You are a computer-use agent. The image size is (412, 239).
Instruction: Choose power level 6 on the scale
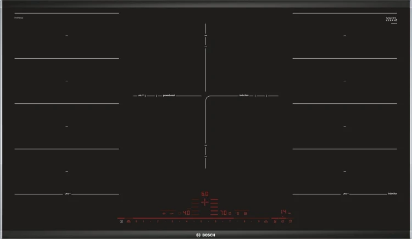coord(215,221)
